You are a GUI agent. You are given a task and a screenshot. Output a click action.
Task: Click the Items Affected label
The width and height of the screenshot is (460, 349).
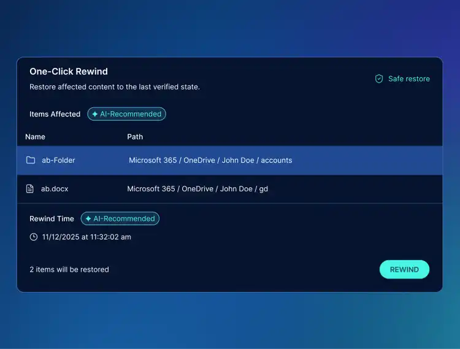tap(55, 114)
